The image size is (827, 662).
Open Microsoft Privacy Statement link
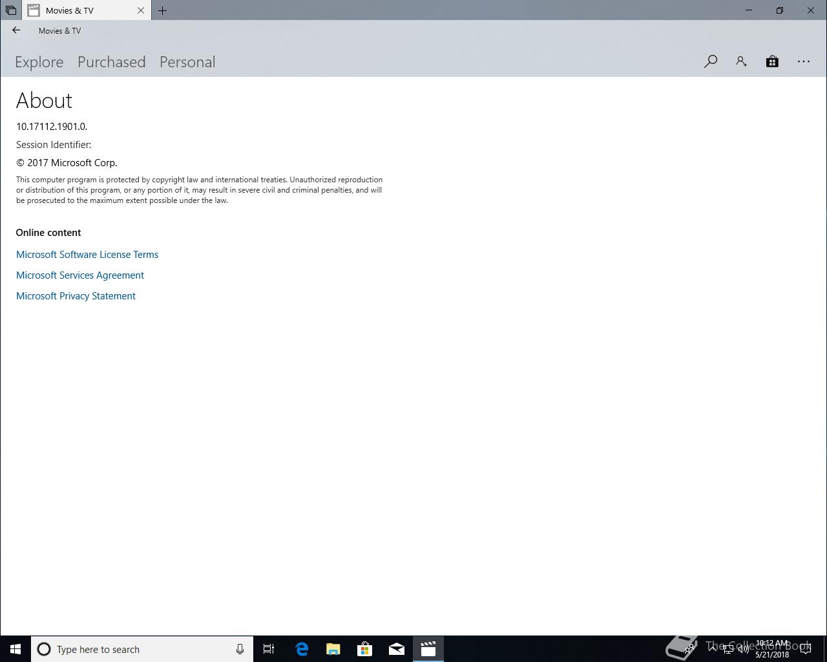[76, 296]
